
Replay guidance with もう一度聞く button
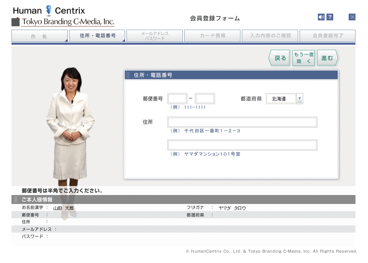304,58
